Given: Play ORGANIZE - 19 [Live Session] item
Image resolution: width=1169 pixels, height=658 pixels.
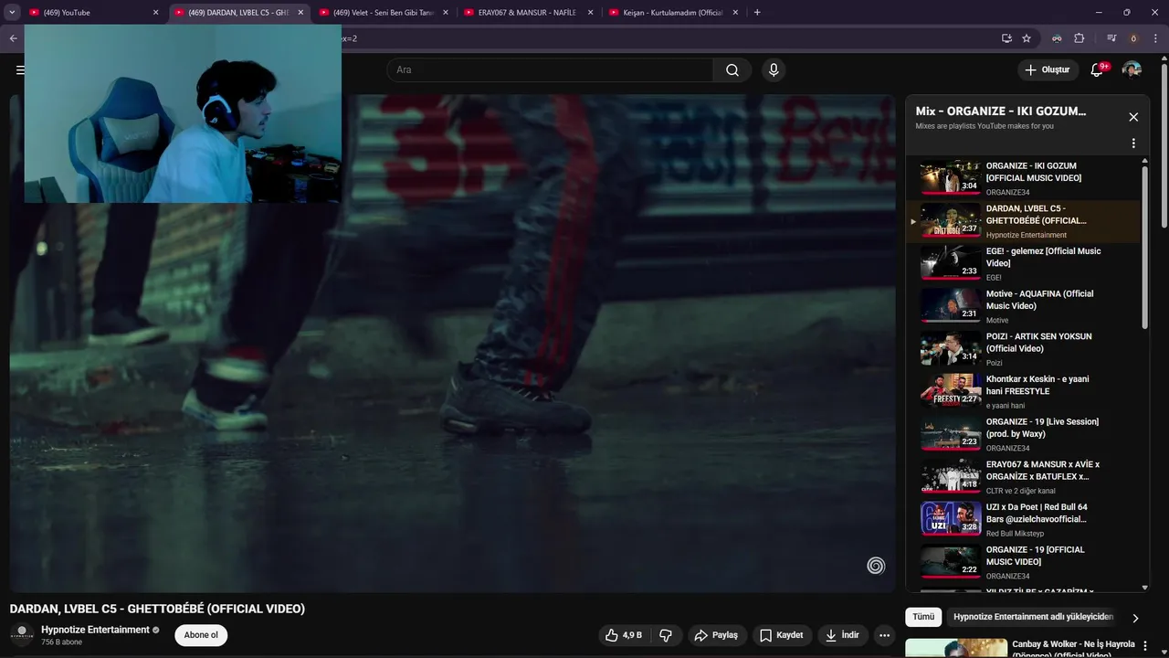Looking at the screenshot, I should tap(1023, 434).
